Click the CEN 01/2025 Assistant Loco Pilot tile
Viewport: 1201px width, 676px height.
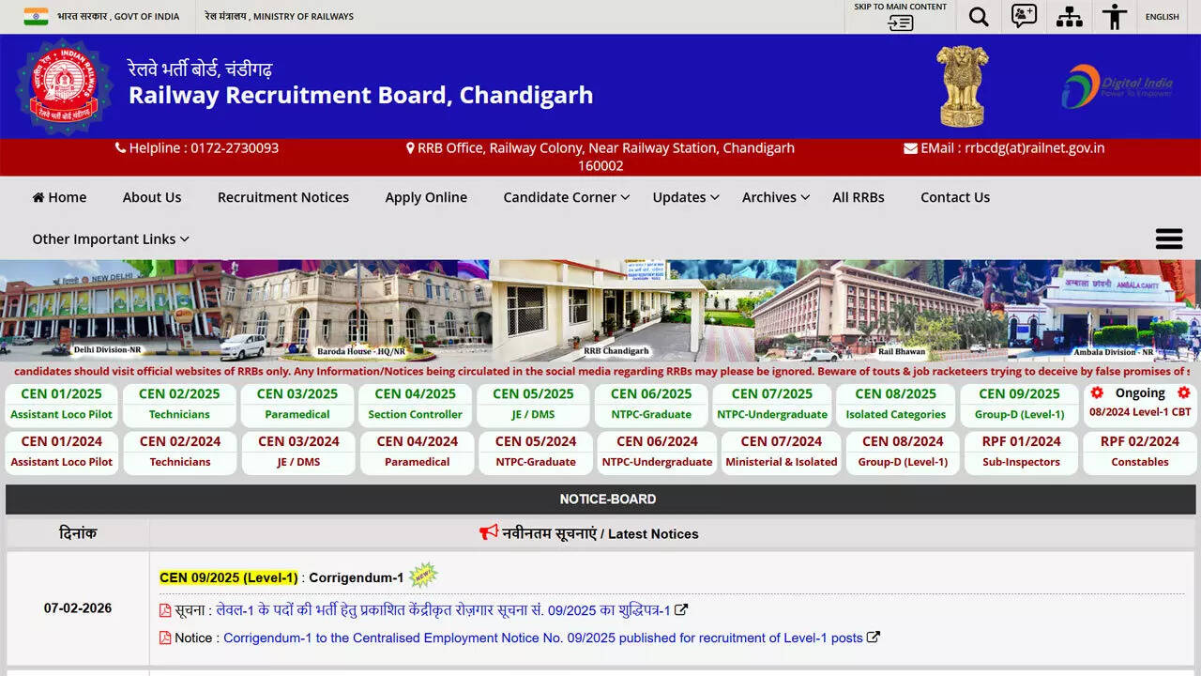[61, 404]
